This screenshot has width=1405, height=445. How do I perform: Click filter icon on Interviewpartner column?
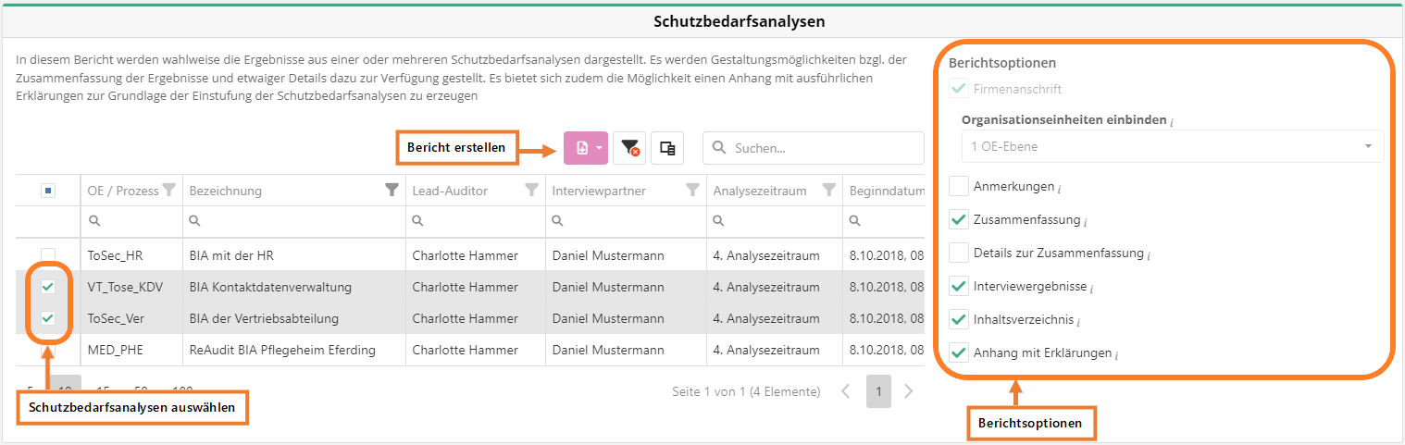coord(692,191)
